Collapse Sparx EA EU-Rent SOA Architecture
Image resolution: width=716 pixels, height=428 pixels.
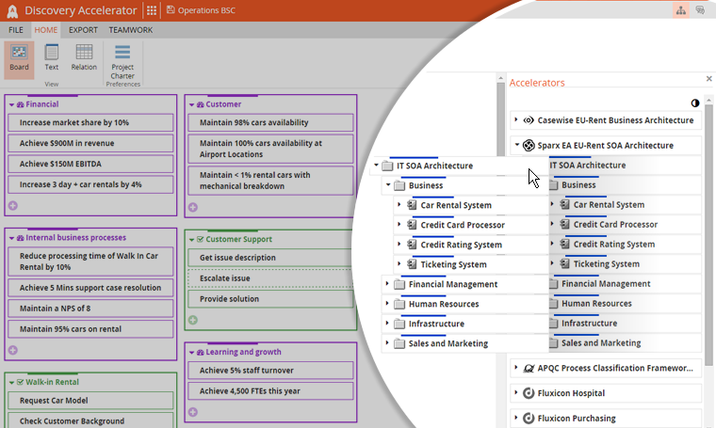516,145
